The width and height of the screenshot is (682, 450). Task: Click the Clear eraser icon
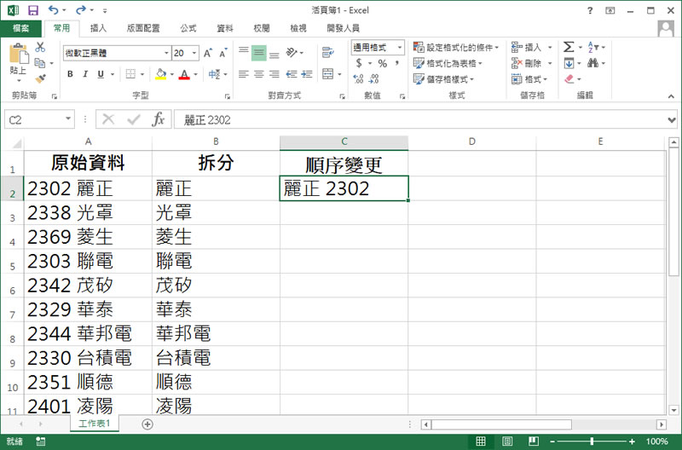click(x=569, y=79)
